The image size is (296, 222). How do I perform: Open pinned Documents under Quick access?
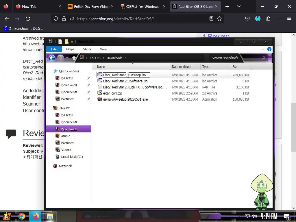click(x=69, y=92)
